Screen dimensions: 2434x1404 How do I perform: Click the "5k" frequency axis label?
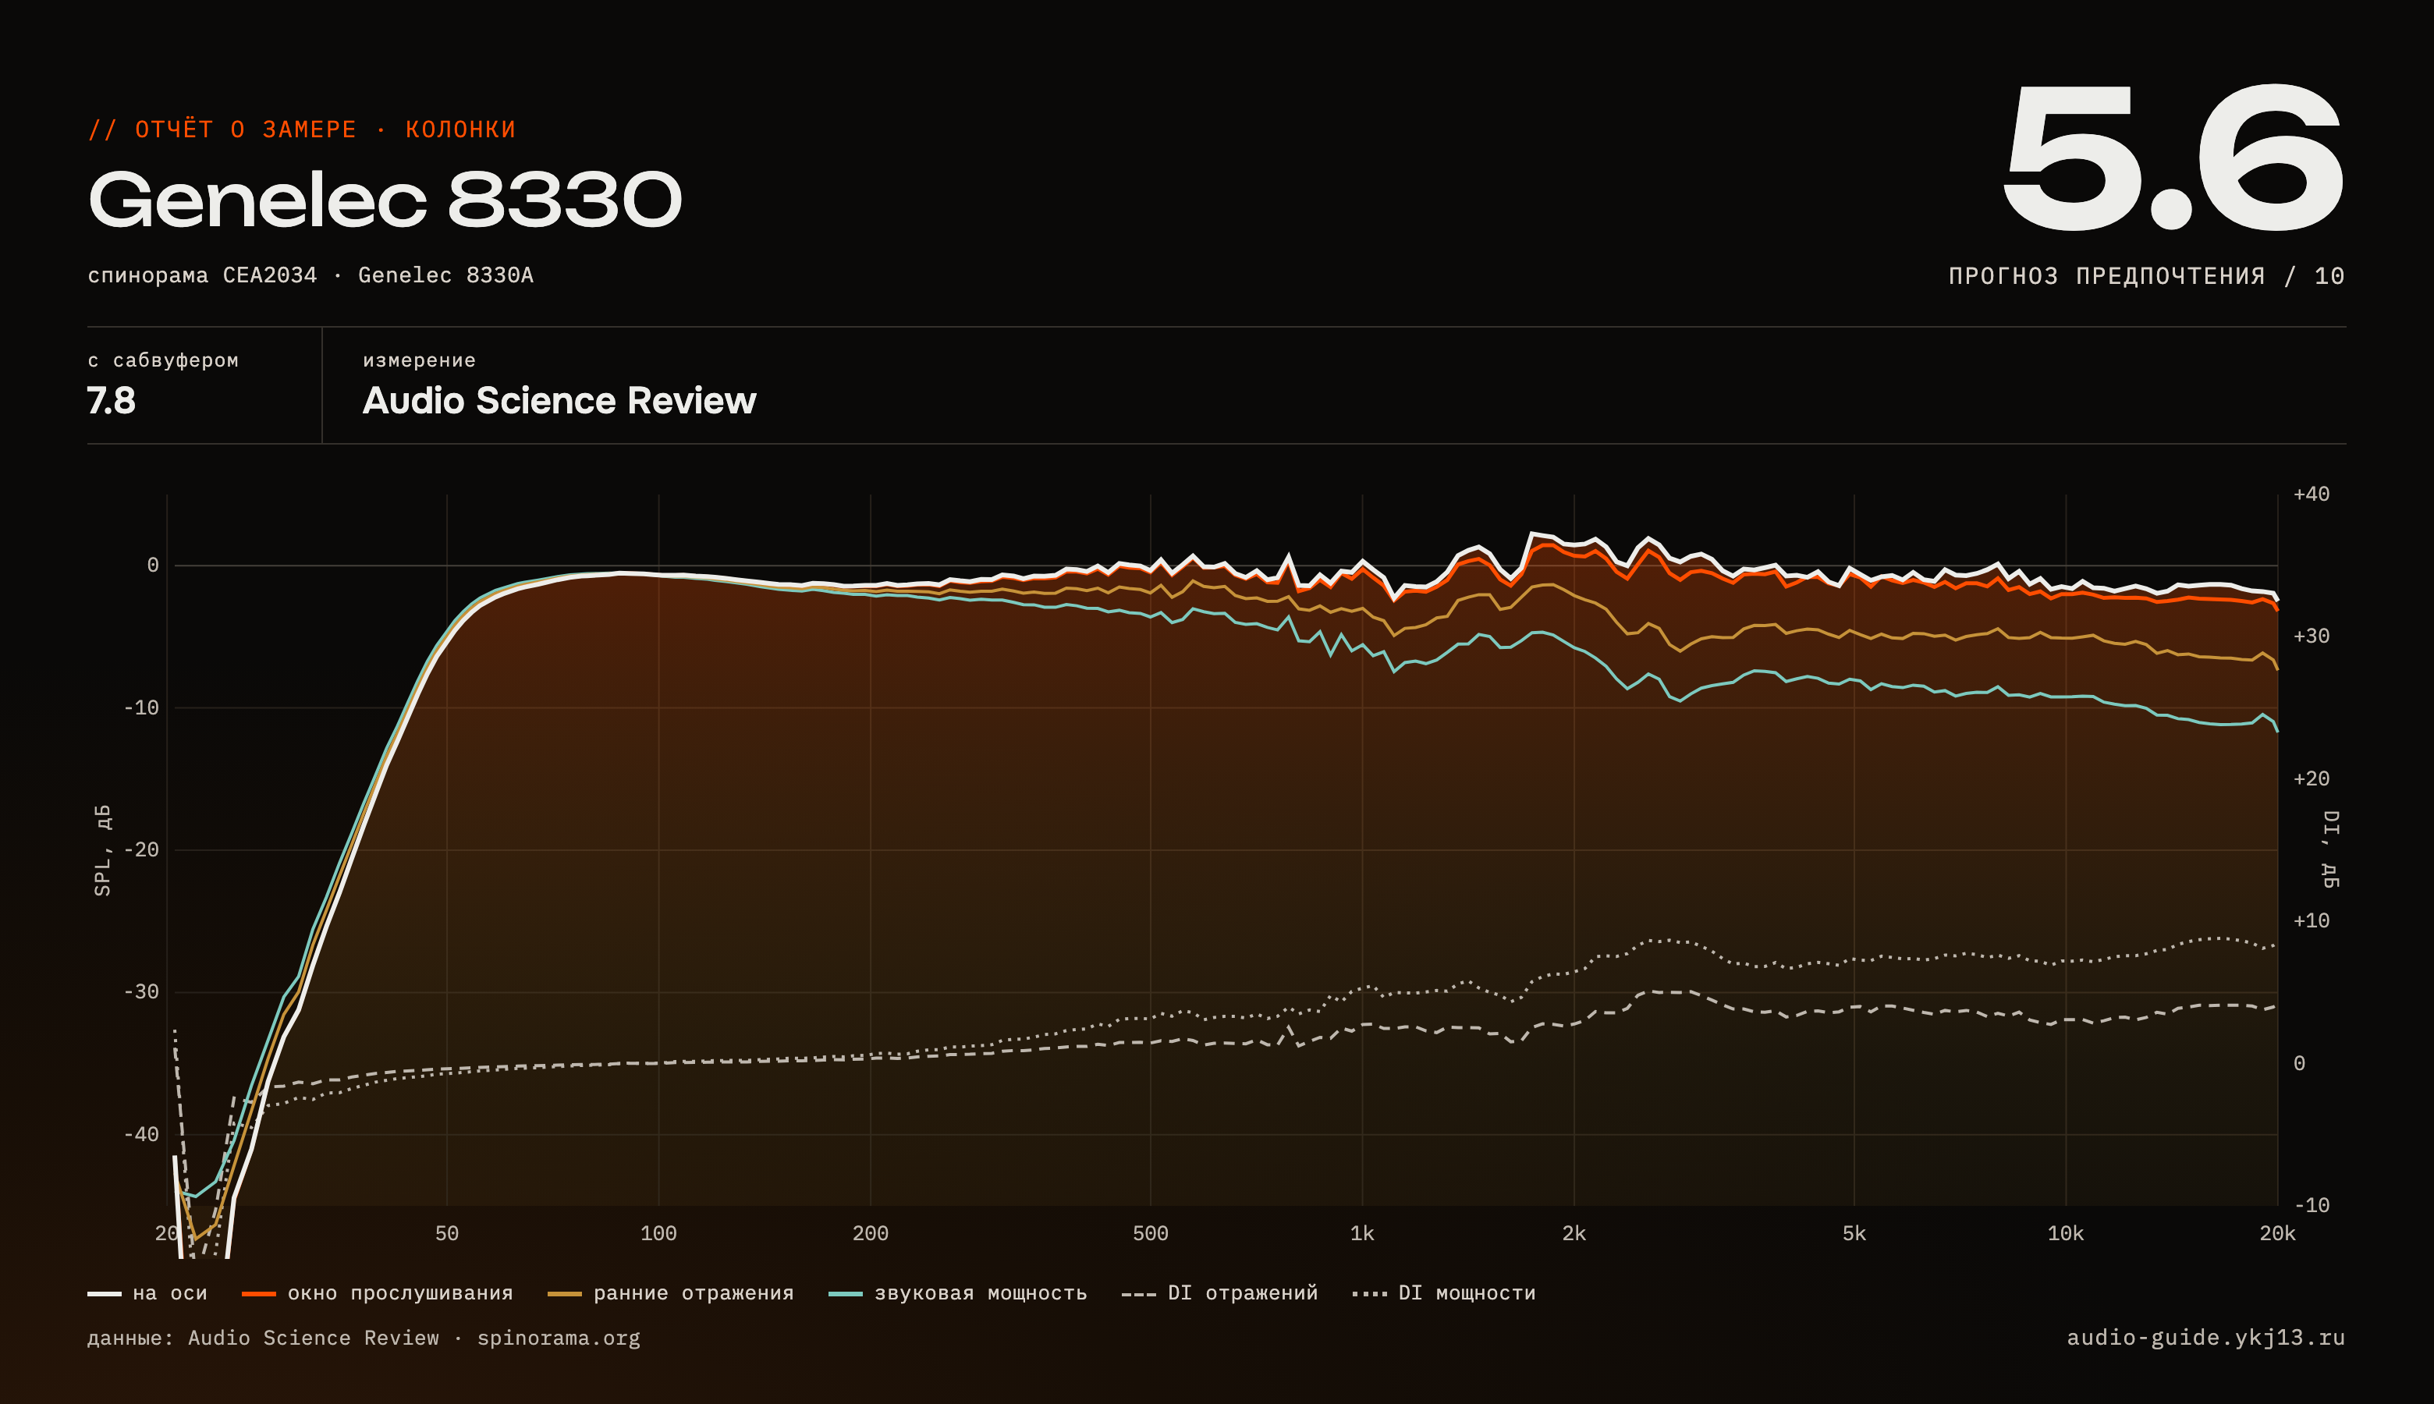1854,1233
